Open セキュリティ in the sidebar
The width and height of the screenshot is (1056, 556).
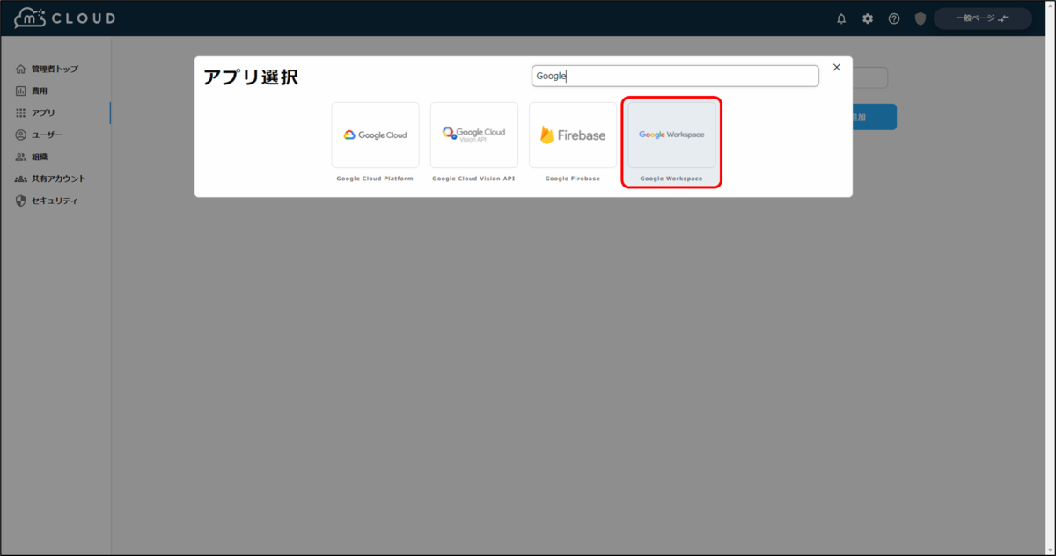55,201
